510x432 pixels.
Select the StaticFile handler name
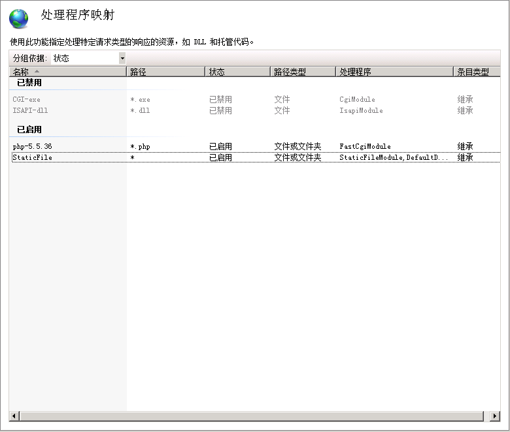click(32, 157)
